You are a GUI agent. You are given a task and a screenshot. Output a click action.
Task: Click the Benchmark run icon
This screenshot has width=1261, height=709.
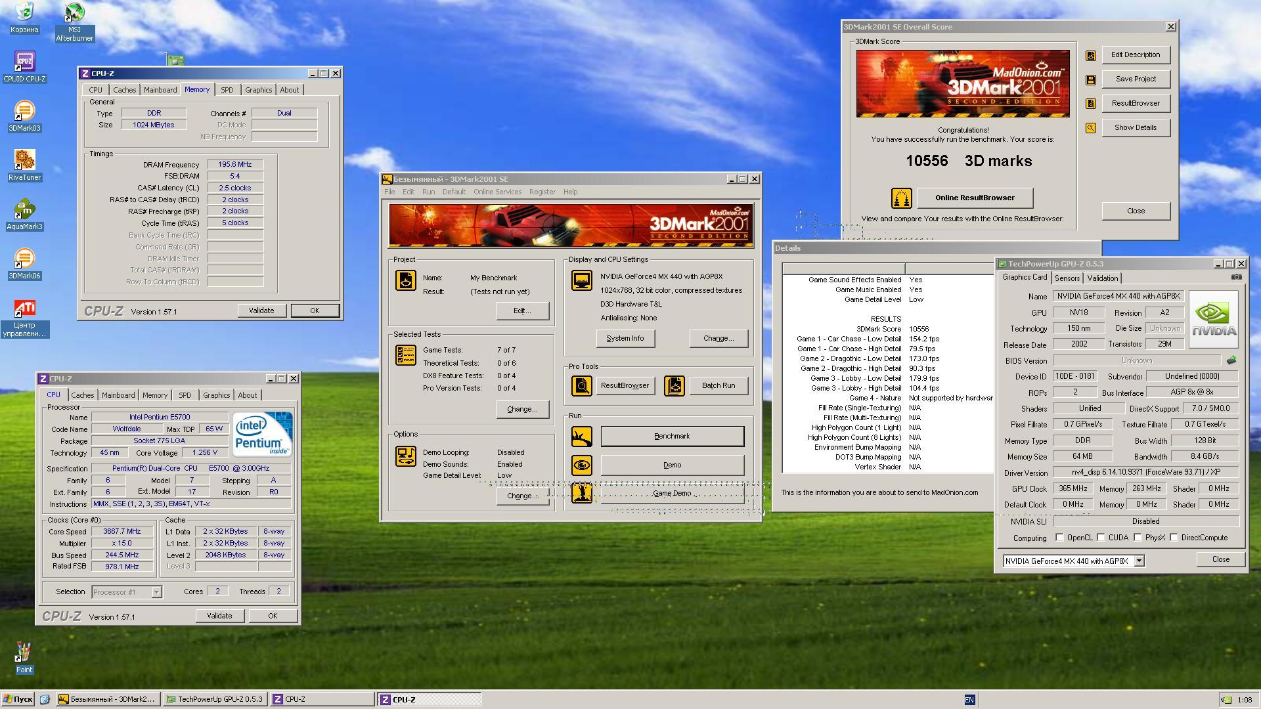581,437
